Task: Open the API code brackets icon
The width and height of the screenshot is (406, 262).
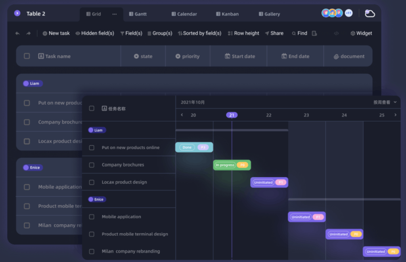Action: coord(336,34)
